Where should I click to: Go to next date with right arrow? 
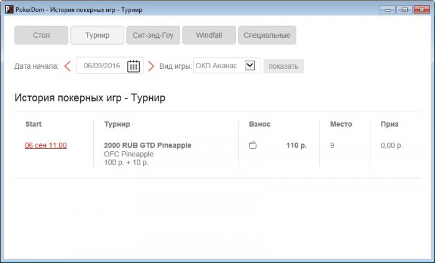(x=151, y=66)
